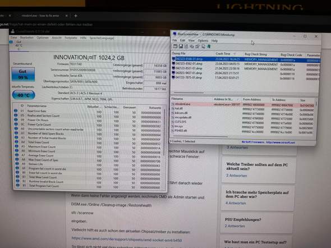The height and width of the screenshot is (248, 331).
Task: Click the green Exit icon in BlueScreenView toolbar
Action: tap(209, 47)
